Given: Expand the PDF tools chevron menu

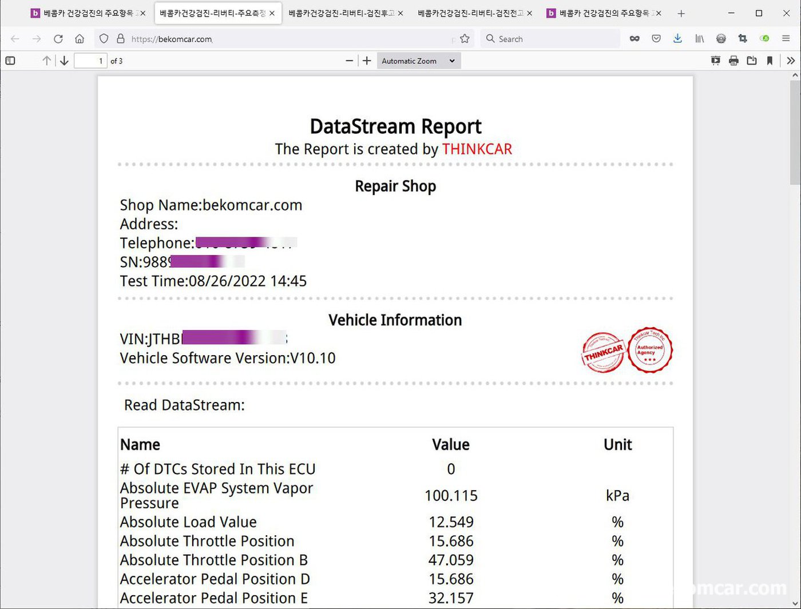Looking at the screenshot, I should coord(791,61).
